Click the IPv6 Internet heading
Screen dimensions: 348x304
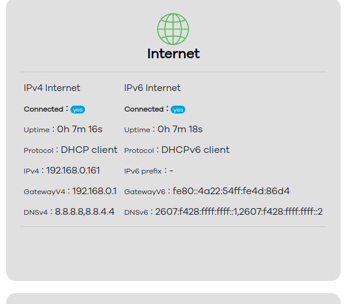pos(152,88)
